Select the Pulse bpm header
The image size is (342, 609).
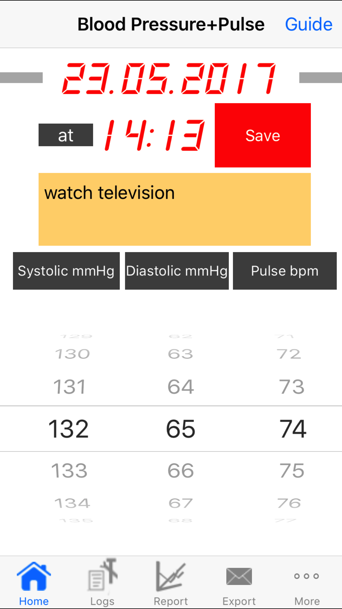tap(285, 271)
